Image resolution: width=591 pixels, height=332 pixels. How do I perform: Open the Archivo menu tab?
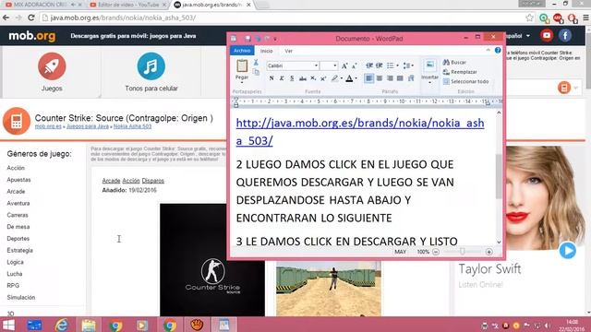tap(242, 51)
